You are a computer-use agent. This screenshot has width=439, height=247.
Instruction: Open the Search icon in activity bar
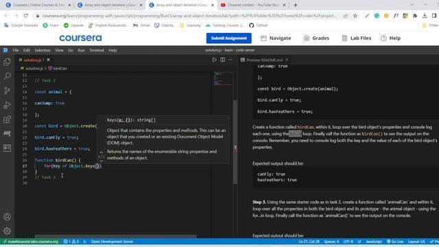(x=8, y=76)
